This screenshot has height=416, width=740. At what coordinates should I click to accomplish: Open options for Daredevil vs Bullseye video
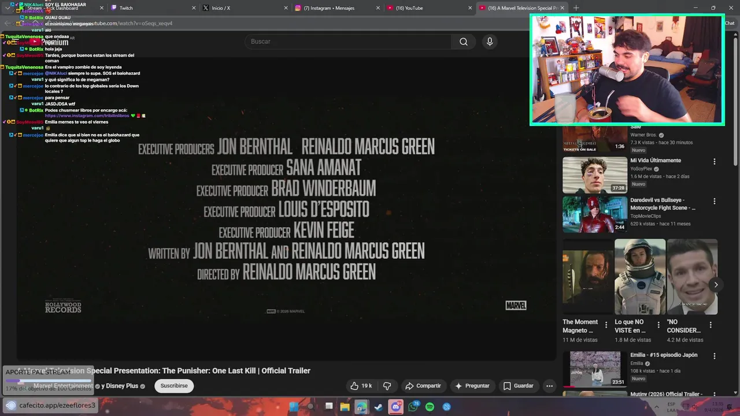715,202
